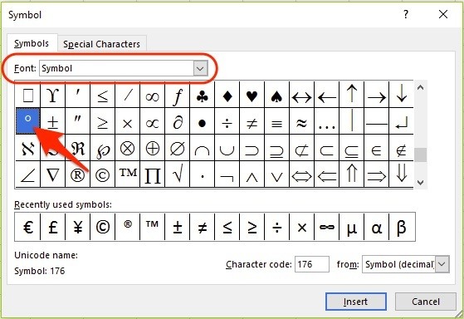Select the circled plus ⊕ symbol
This screenshot has height=319, width=464.
(153, 148)
